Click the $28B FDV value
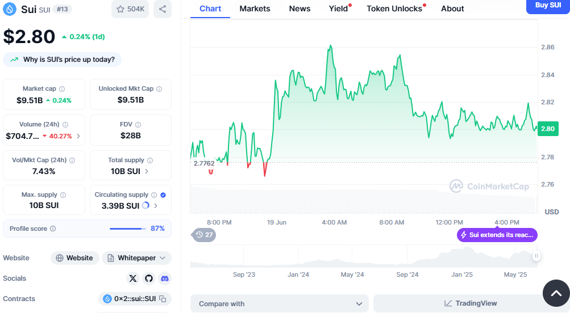This screenshot has height=313, width=570. [x=131, y=136]
